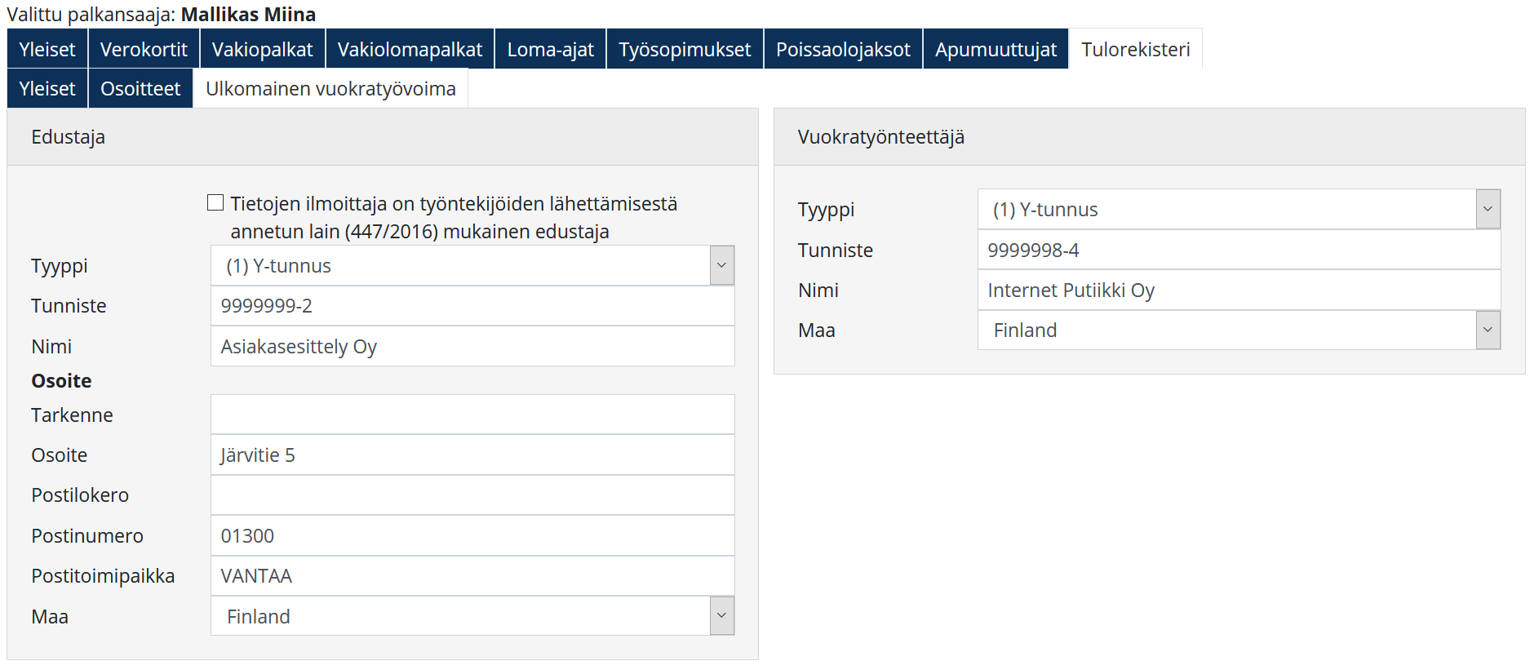The height and width of the screenshot is (661, 1530).
Task: Click the Postitoimipaikka field showing VANTAA
Action: coord(472,576)
